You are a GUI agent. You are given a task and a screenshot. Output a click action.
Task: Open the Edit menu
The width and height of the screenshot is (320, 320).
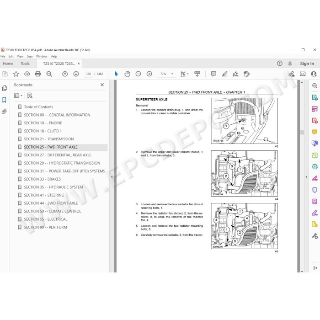click(11, 56)
